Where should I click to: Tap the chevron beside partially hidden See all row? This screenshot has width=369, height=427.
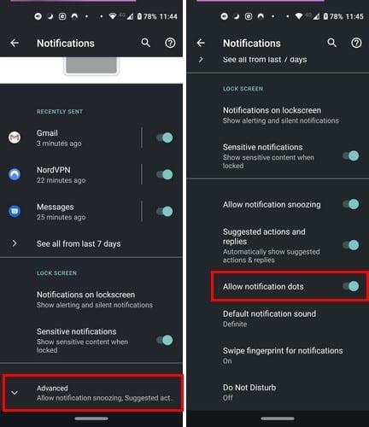(x=201, y=59)
